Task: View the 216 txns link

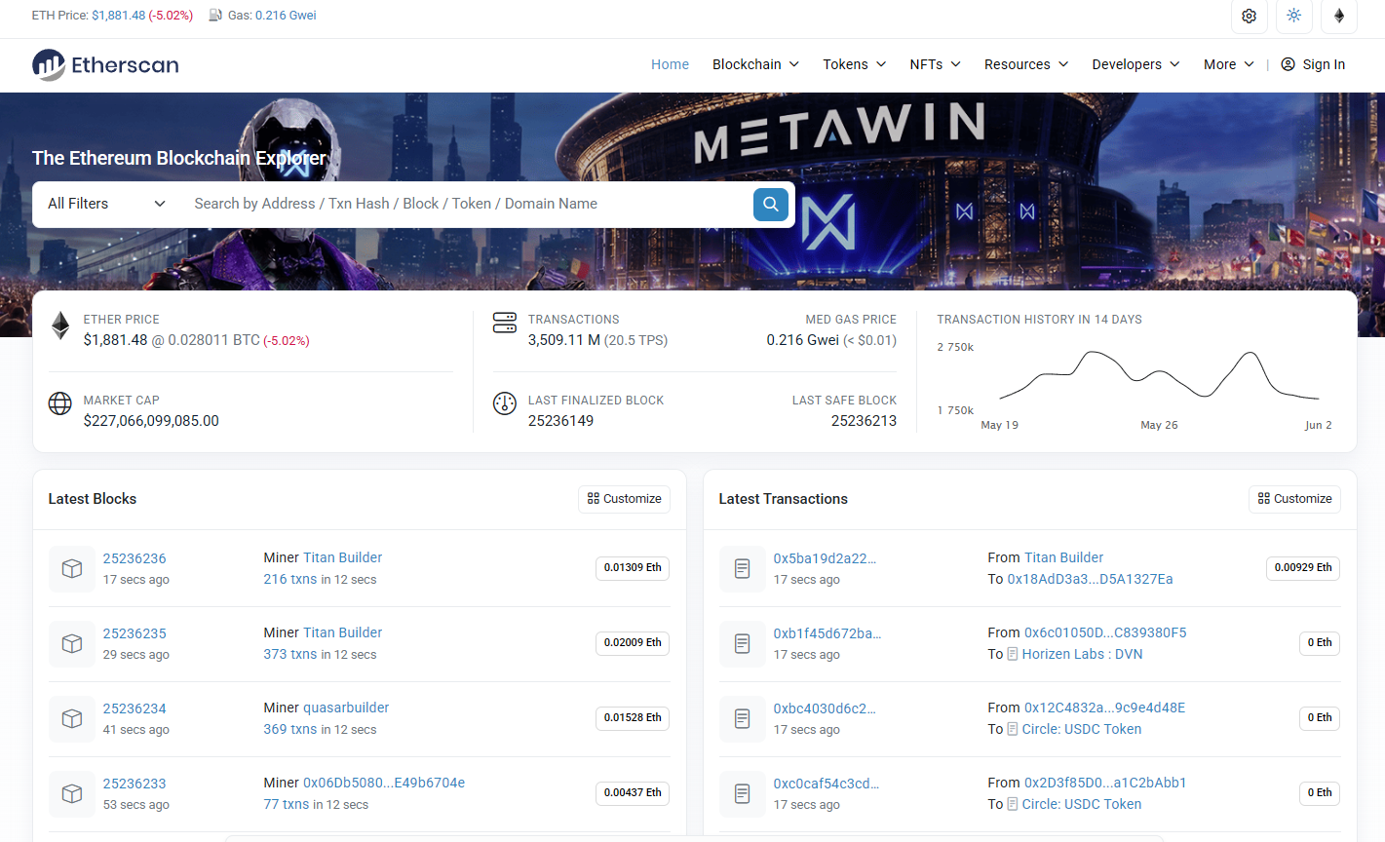Action: 289,579
